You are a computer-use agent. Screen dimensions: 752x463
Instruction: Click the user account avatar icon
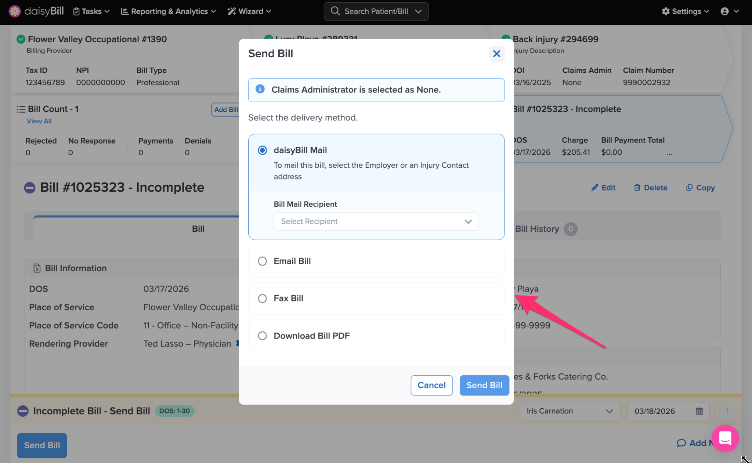tap(724, 11)
